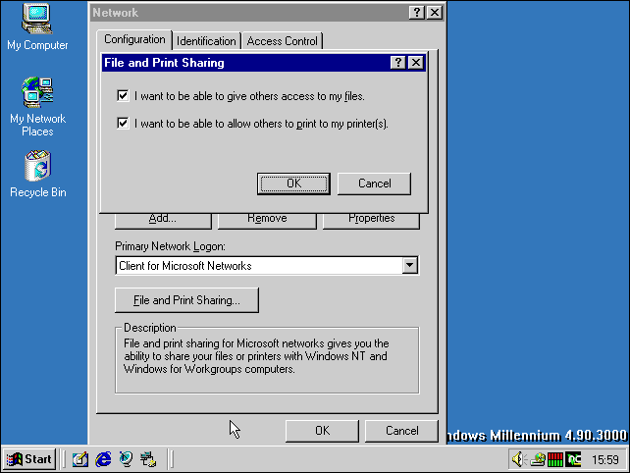
Task: Click OK in the Network window
Action: 322,431
